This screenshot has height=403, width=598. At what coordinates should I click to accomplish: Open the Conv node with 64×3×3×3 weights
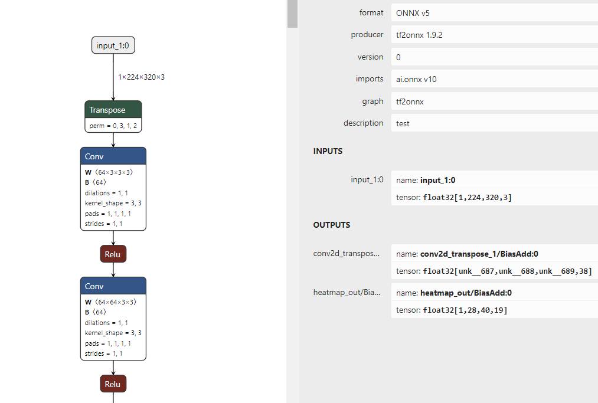coord(113,156)
